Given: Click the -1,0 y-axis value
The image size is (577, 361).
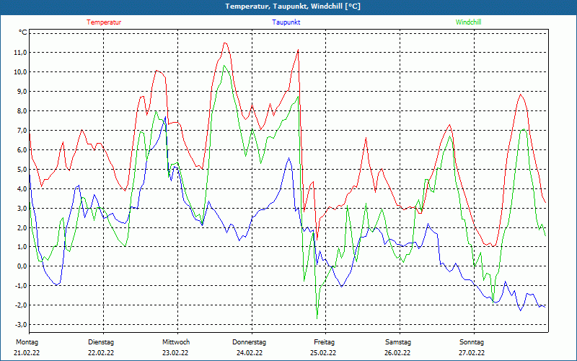Looking at the screenshot, I should click(20, 286).
